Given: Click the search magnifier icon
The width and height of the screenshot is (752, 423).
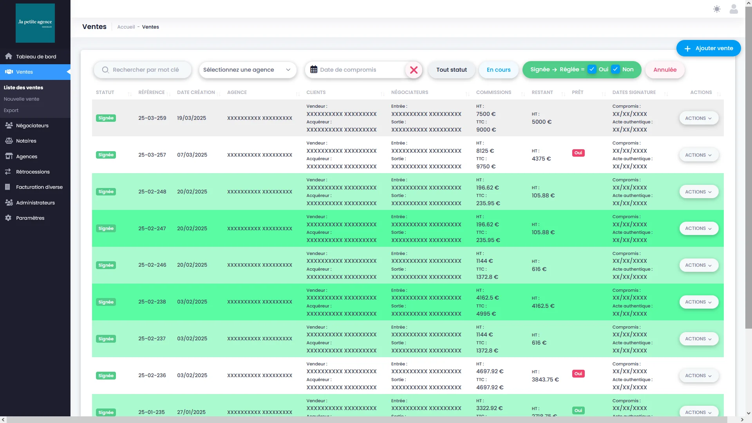Looking at the screenshot, I should [105, 70].
